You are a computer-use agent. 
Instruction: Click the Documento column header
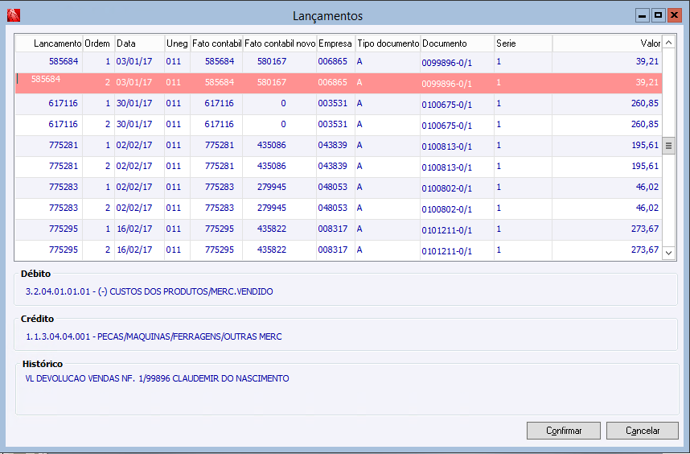tap(458, 43)
